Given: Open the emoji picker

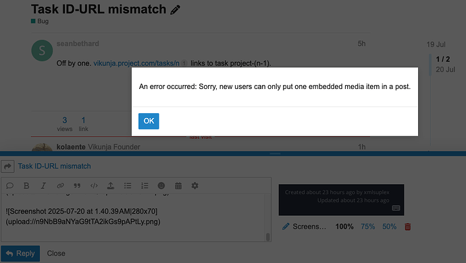Looking at the screenshot, I should pos(161,186).
